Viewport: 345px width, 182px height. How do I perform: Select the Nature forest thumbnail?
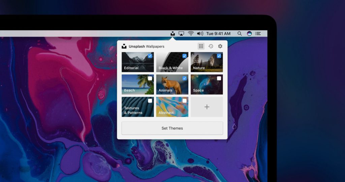click(207, 62)
